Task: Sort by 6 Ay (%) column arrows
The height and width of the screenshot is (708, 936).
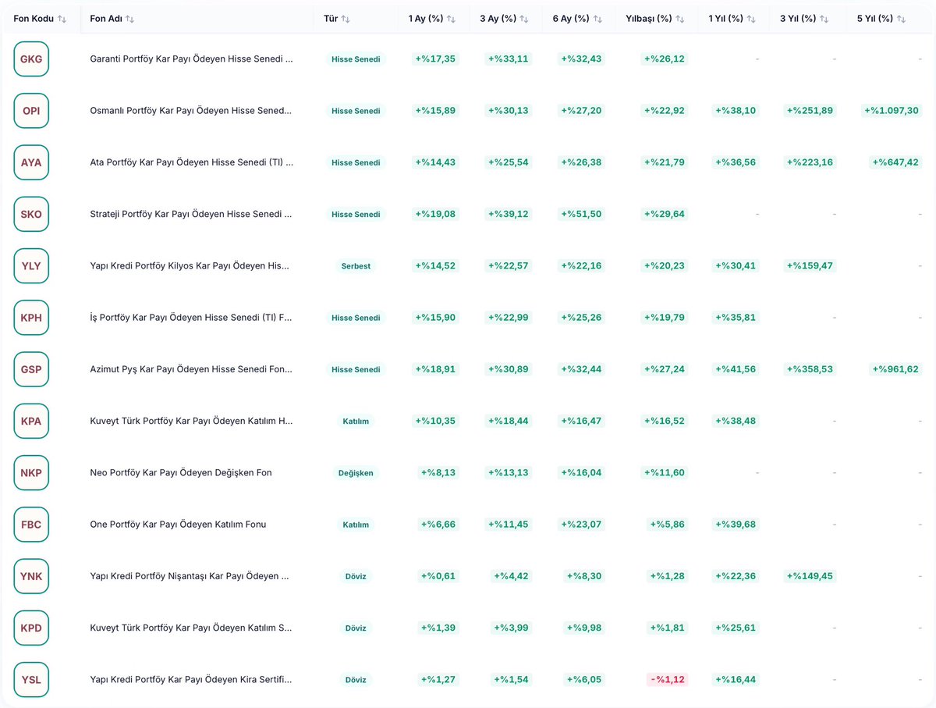Action: pos(597,19)
